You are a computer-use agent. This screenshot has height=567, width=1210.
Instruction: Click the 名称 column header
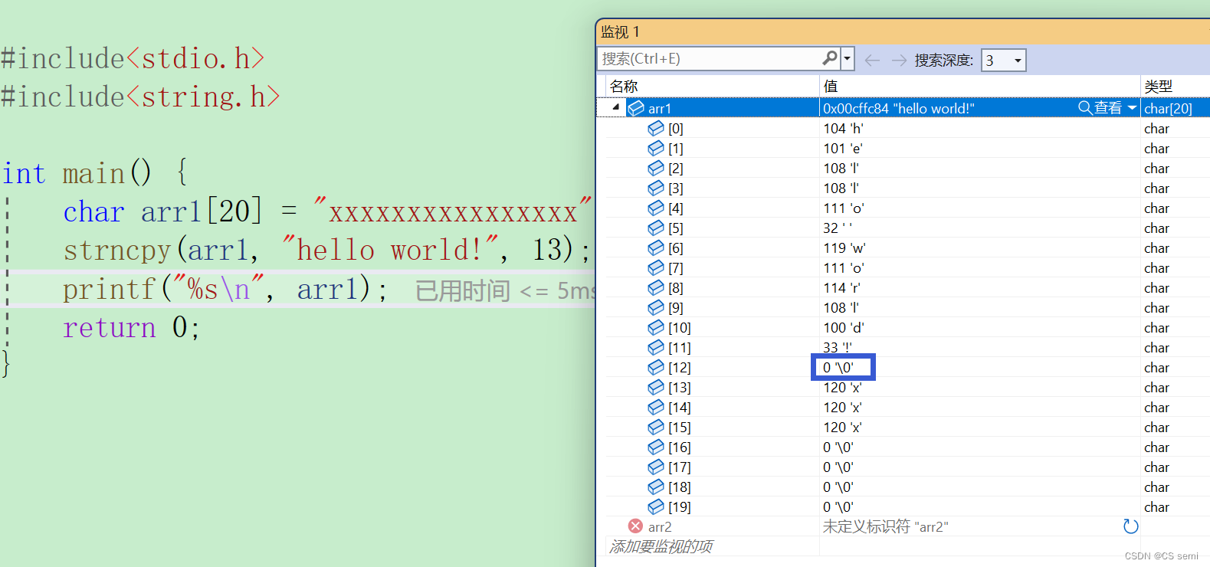624,86
